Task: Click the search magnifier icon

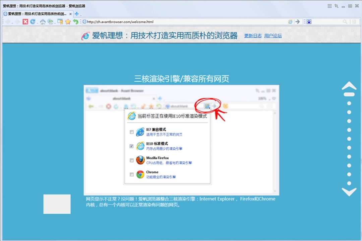Action: (345, 21)
